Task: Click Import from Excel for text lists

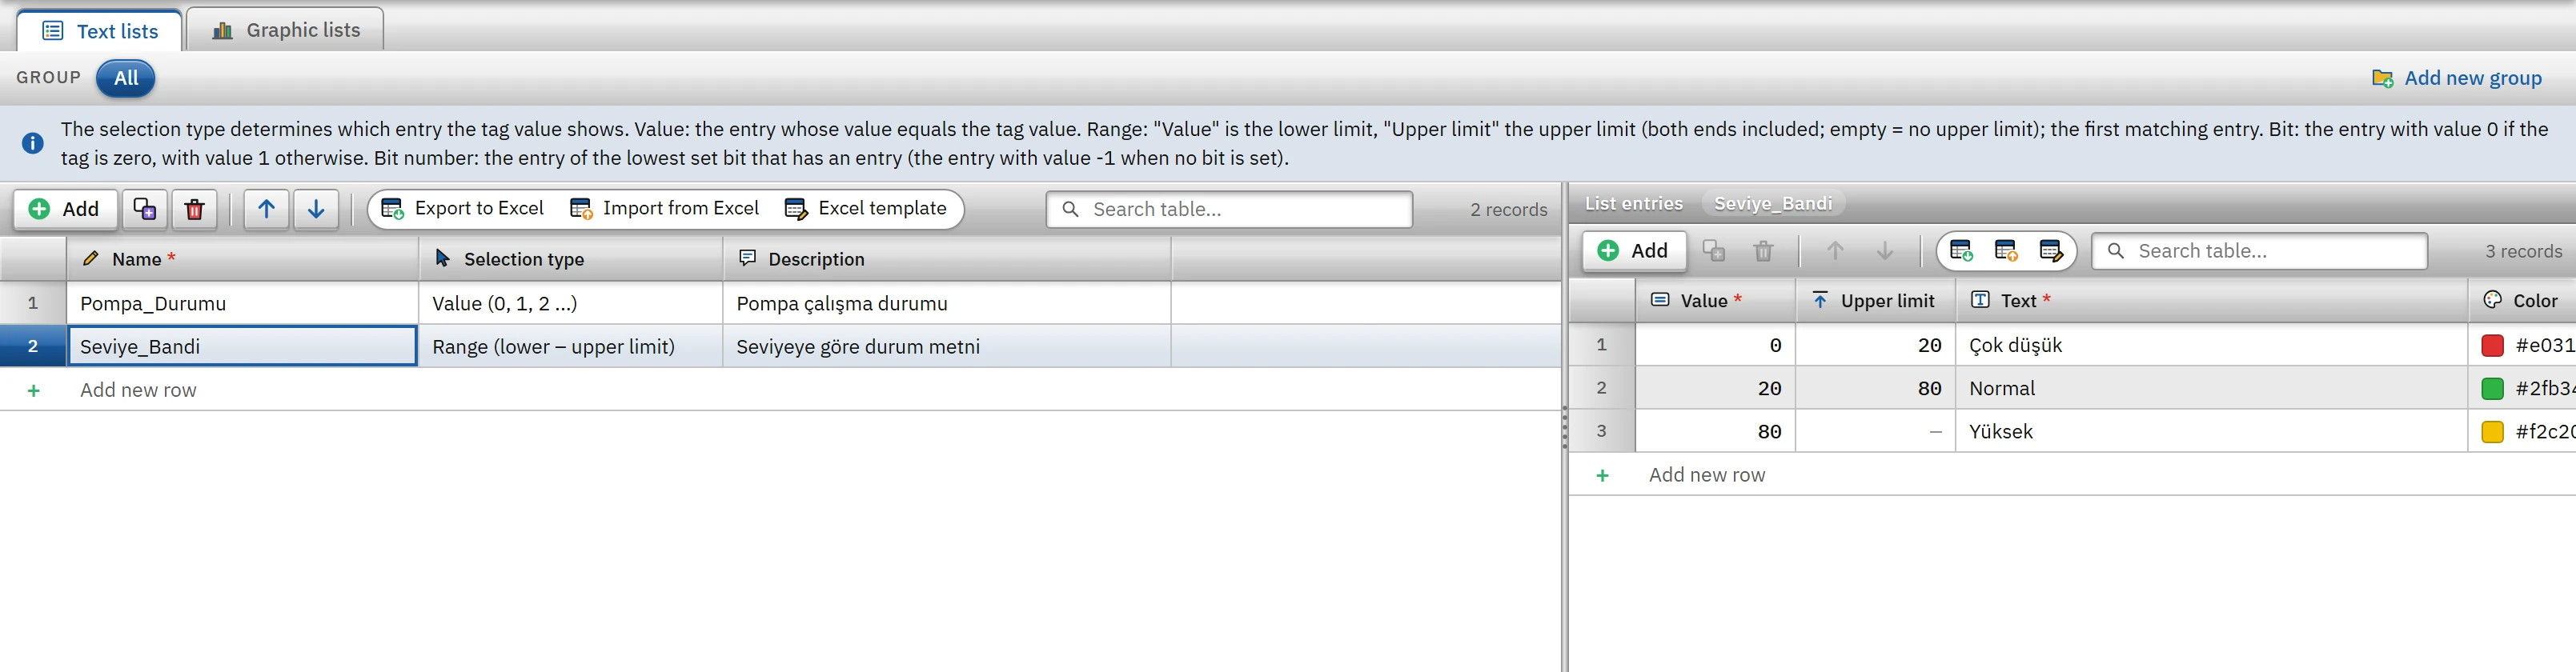Action: (664, 208)
